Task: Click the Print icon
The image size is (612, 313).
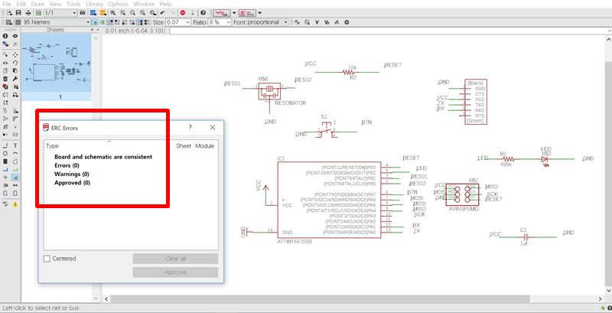Action: [x=28, y=13]
